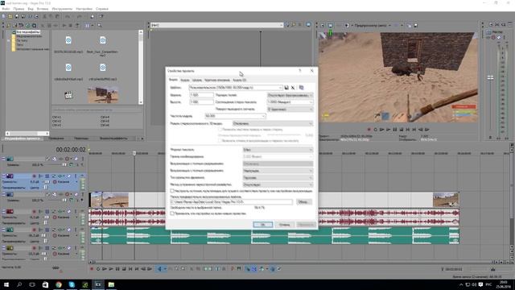Click Insert Marker icon in timeline toolbar
This screenshot has width=515, height=290.
tap(233, 269)
